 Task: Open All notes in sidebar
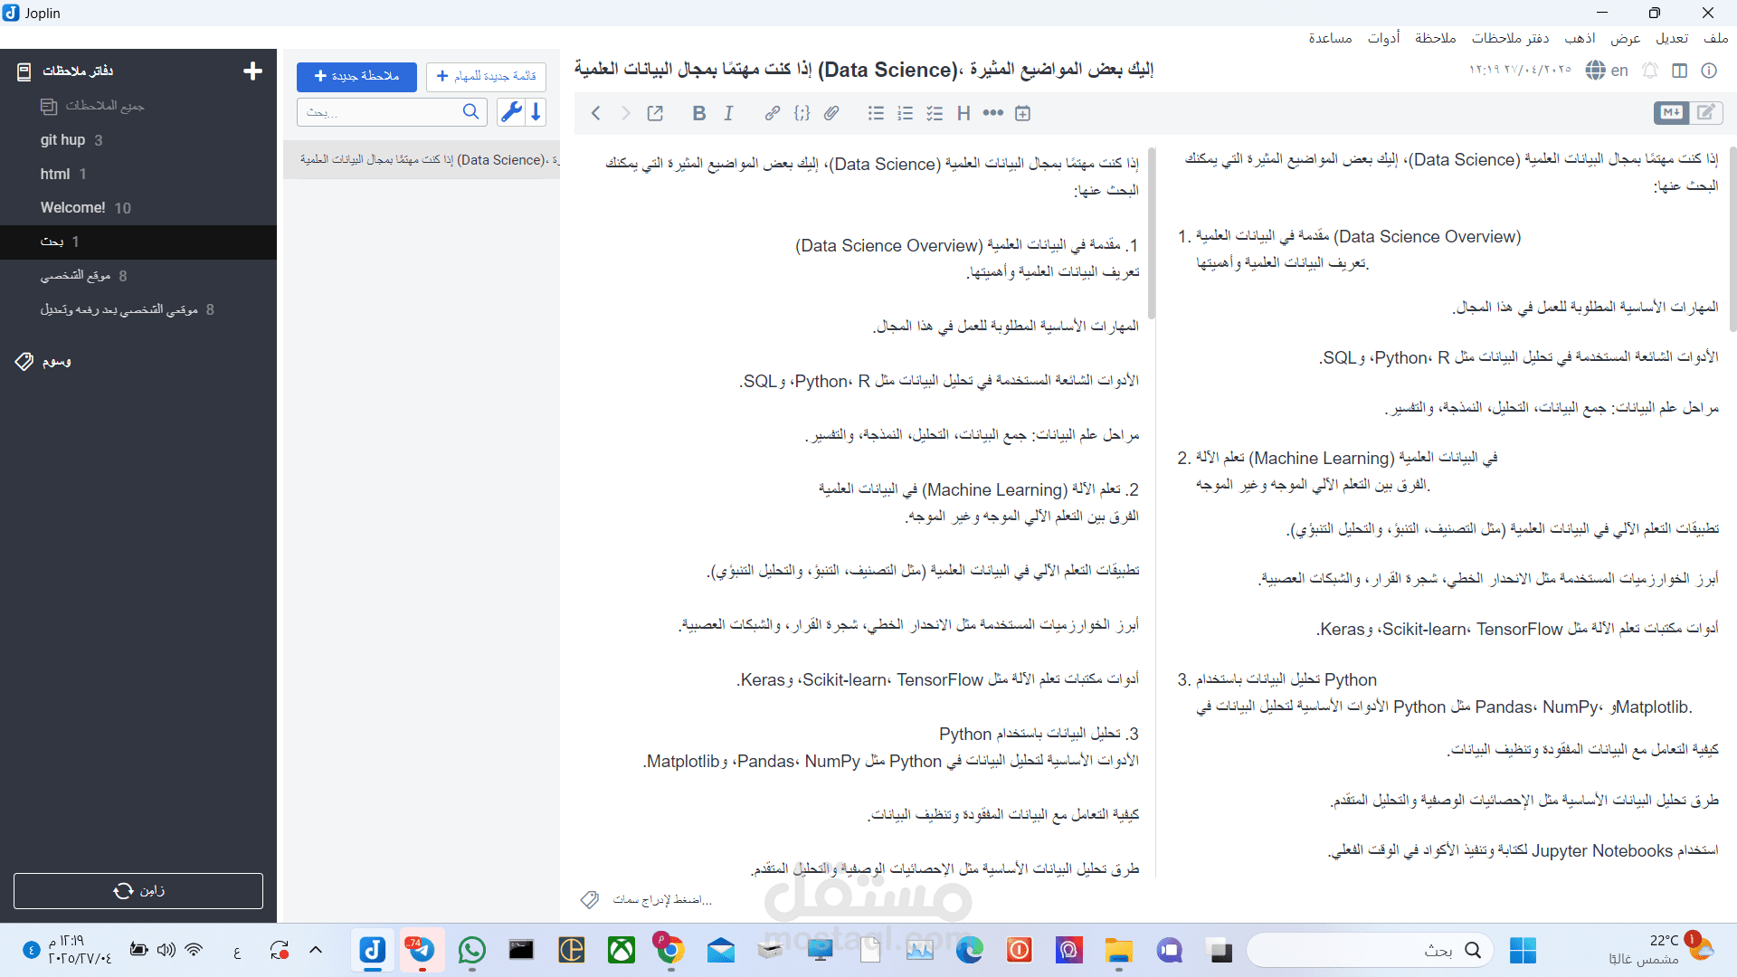coord(138,106)
